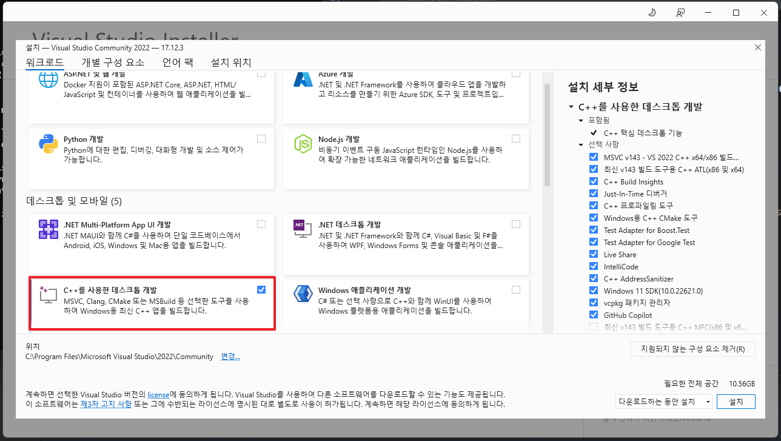Uncheck Windows 11 SDK option
The image size is (781, 441).
pos(594,291)
